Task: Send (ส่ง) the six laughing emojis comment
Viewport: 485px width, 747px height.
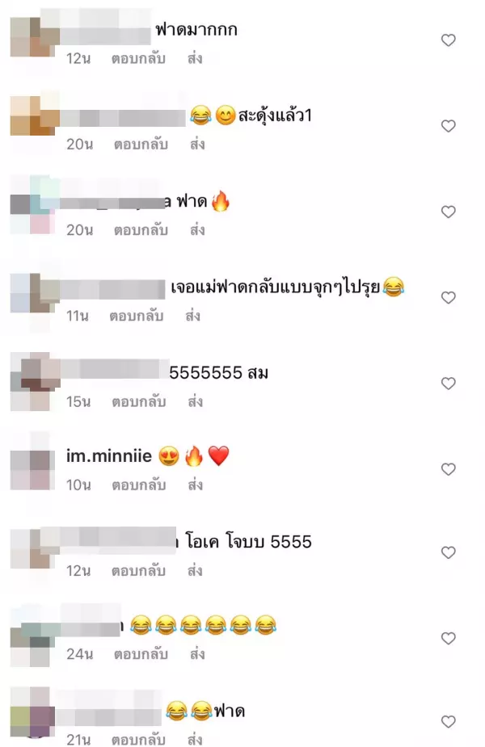Action: coord(197,654)
